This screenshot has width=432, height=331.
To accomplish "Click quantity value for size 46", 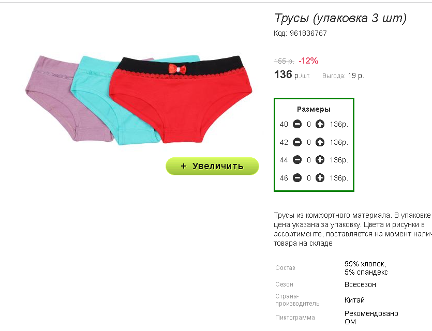I will 309,178.
